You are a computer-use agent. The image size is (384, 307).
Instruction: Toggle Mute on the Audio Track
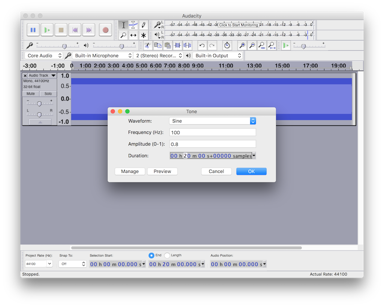[31, 93]
